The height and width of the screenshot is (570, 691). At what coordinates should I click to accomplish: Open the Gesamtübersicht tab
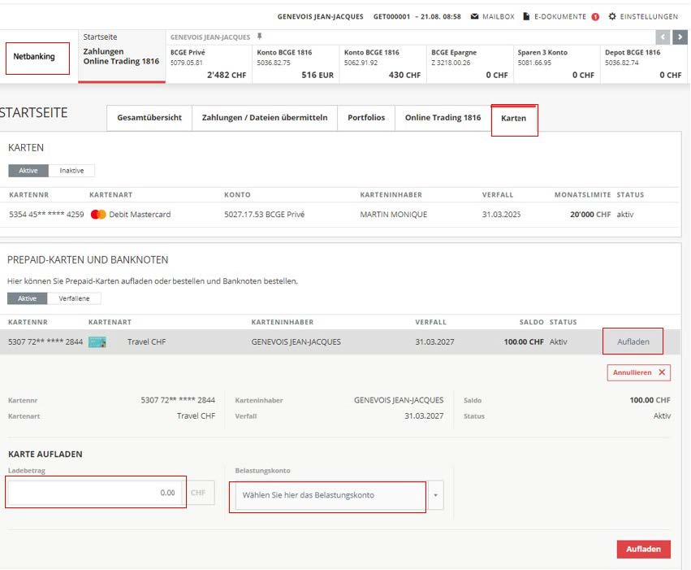[x=149, y=118]
